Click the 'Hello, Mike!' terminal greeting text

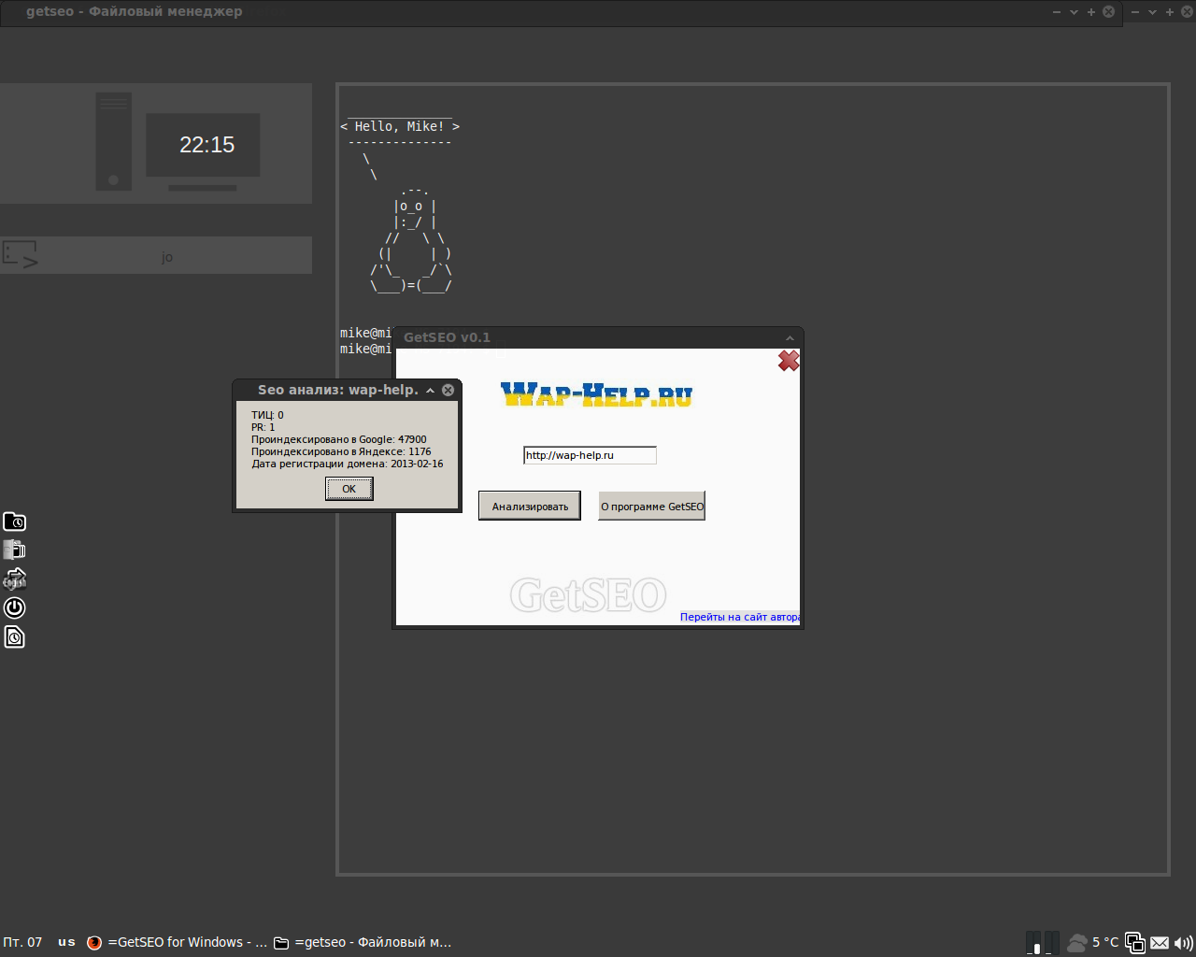400,126
